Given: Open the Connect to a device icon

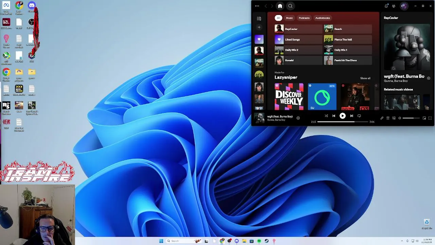Looking at the screenshot, I should click(394, 118).
